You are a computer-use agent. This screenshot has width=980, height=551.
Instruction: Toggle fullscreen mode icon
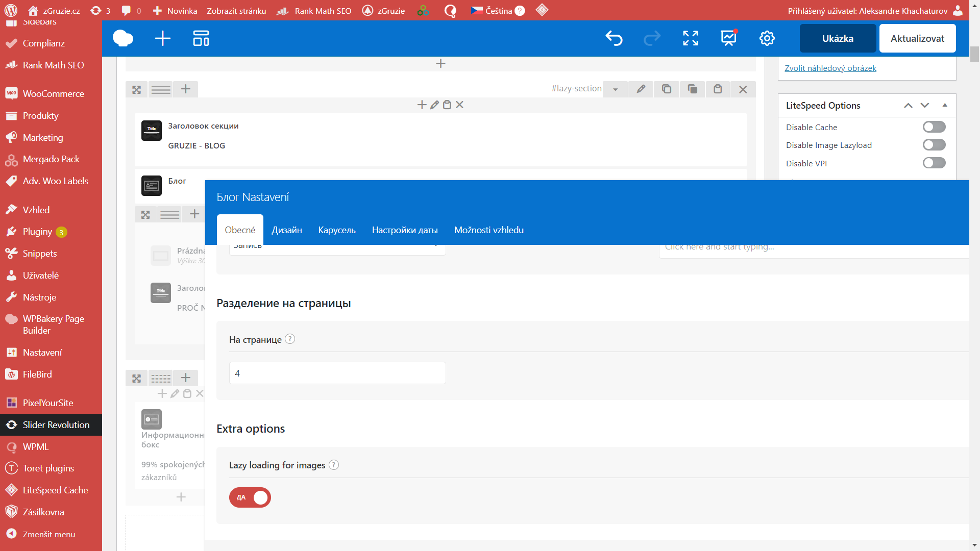[x=691, y=38]
